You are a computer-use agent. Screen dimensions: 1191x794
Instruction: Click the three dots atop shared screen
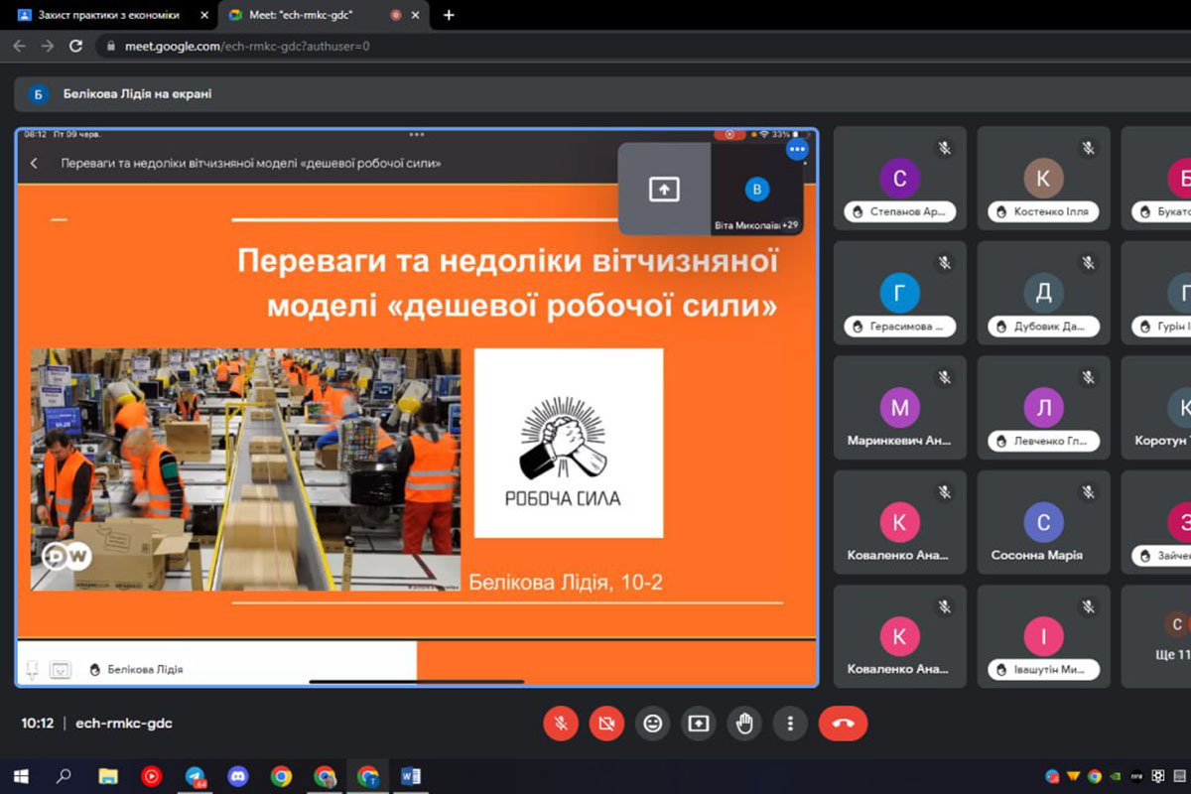click(417, 134)
